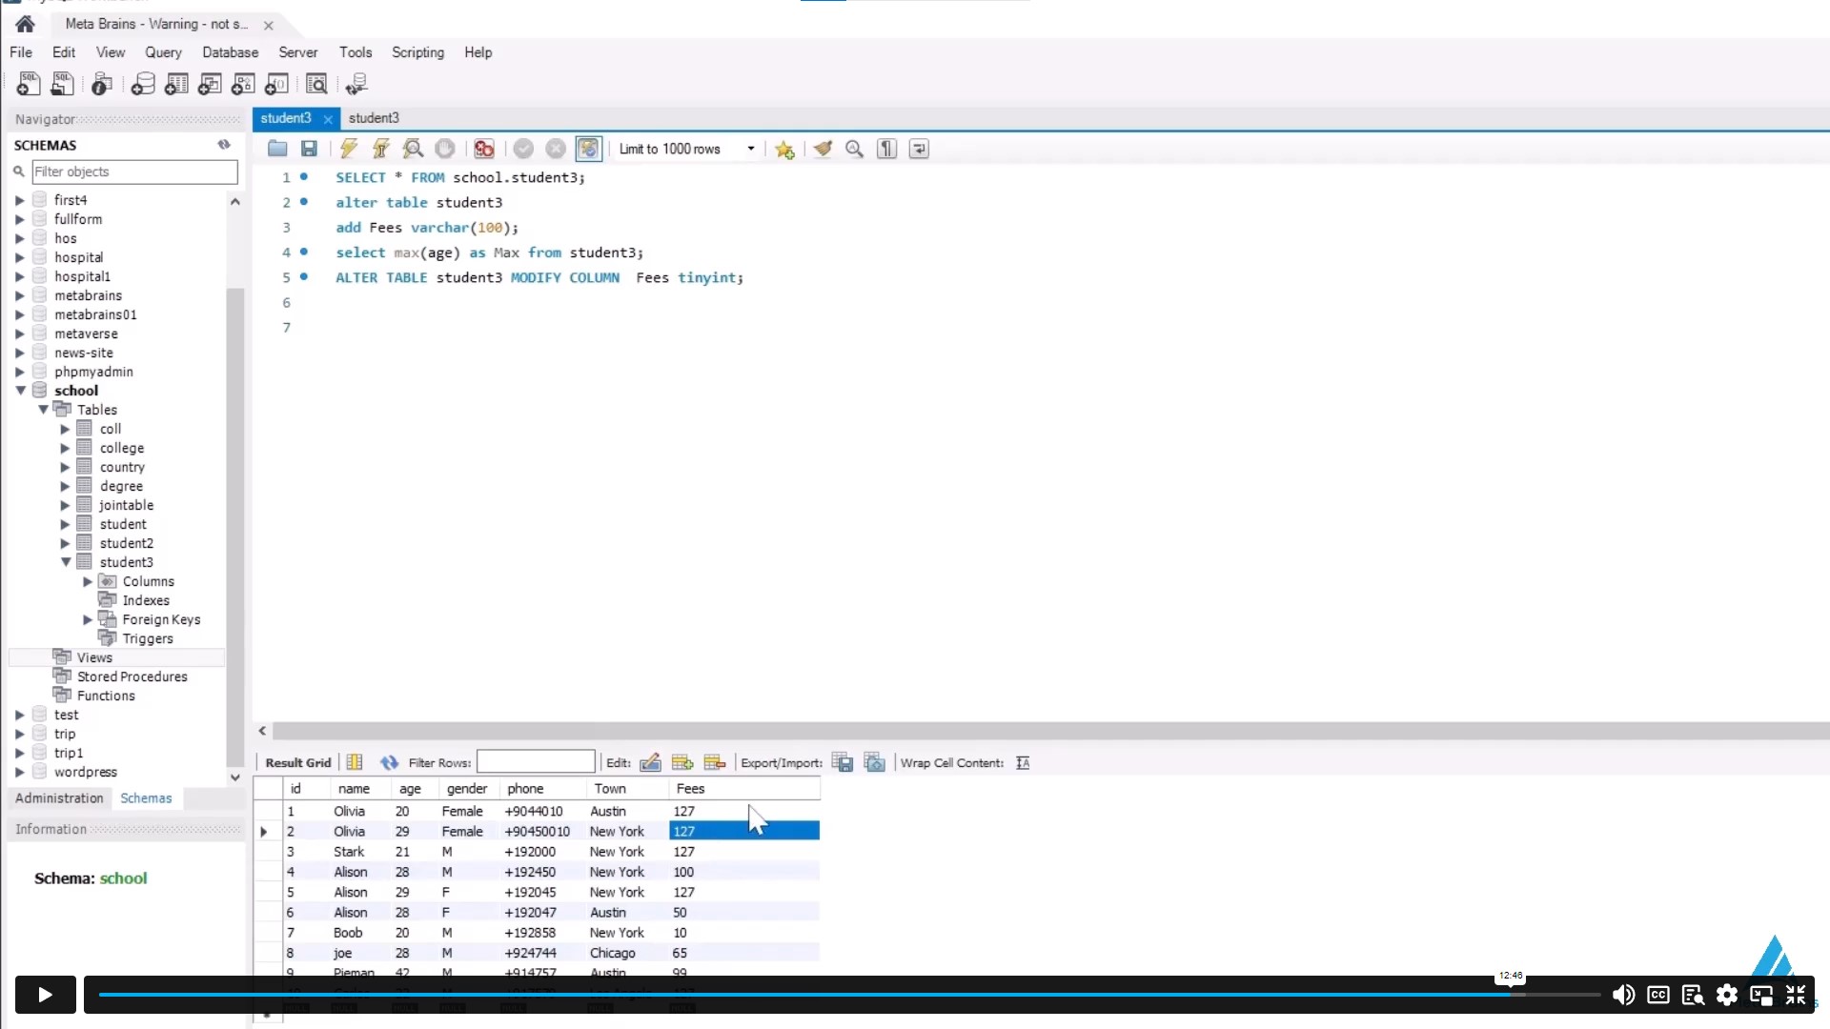The height and width of the screenshot is (1029, 1830).
Task: Open video settings gear
Action: [1727, 995]
